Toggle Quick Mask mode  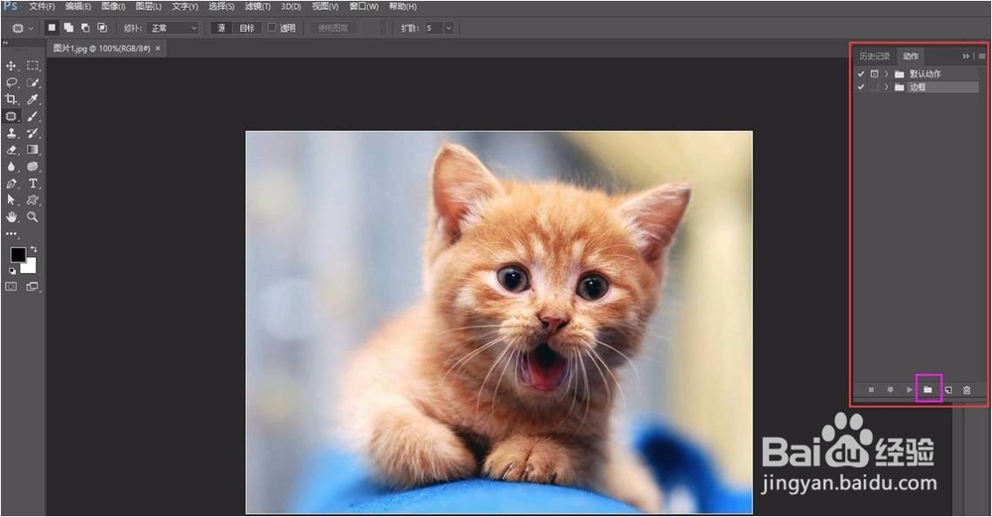point(11,287)
